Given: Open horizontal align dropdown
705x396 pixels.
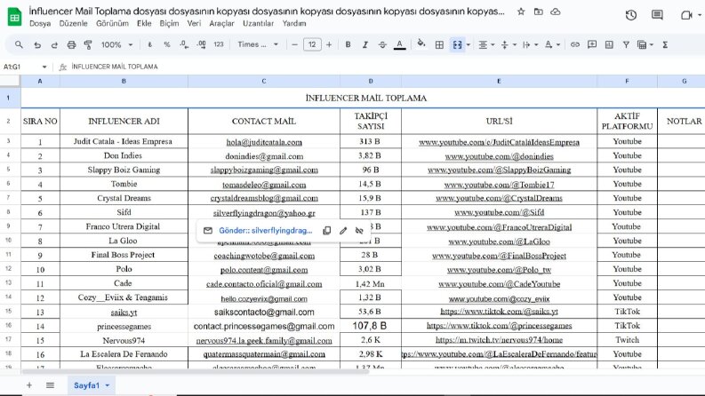Looking at the screenshot, I should 485,45.
